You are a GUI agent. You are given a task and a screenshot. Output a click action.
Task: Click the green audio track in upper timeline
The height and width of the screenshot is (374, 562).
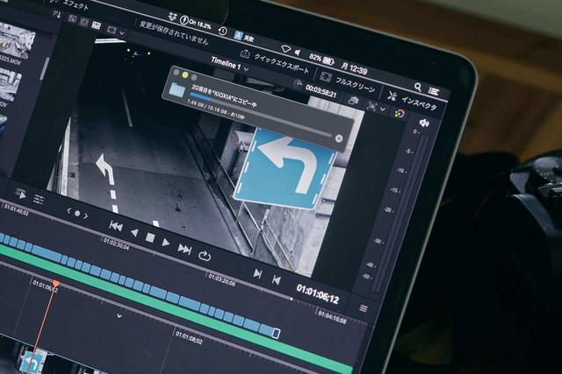pos(177,310)
